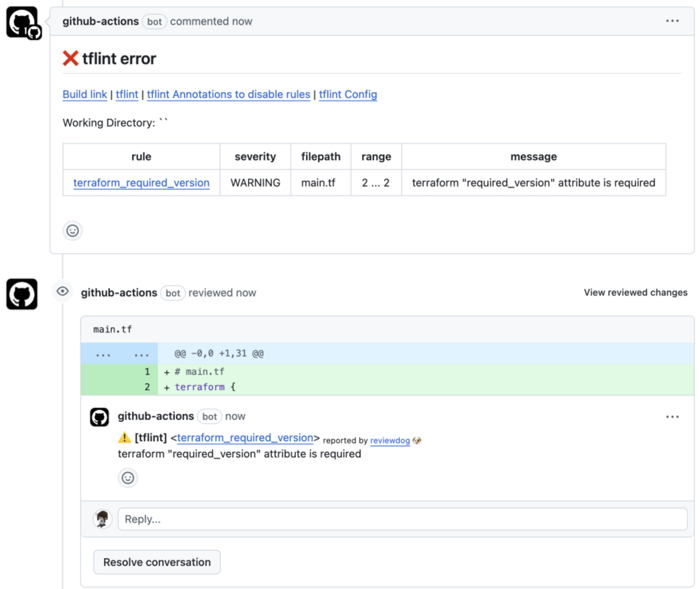The image size is (699, 589).
Task: Open the tflint Config link
Action: point(348,94)
